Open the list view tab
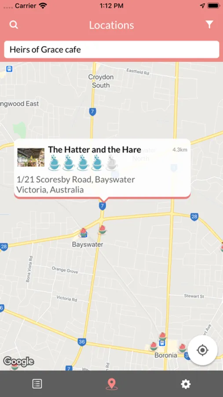Image resolution: width=223 pixels, height=397 pixels. pos(37,384)
